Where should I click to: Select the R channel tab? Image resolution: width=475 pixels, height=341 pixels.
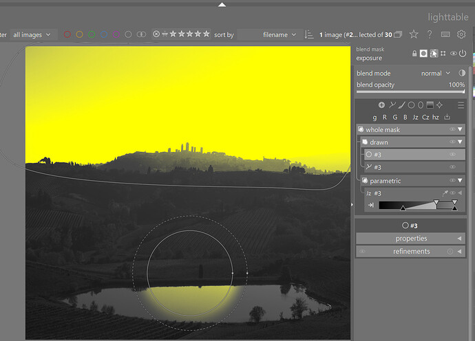[385, 117]
